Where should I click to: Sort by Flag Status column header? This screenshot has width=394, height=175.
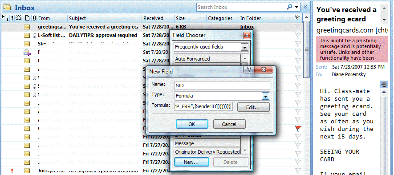[297, 18]
